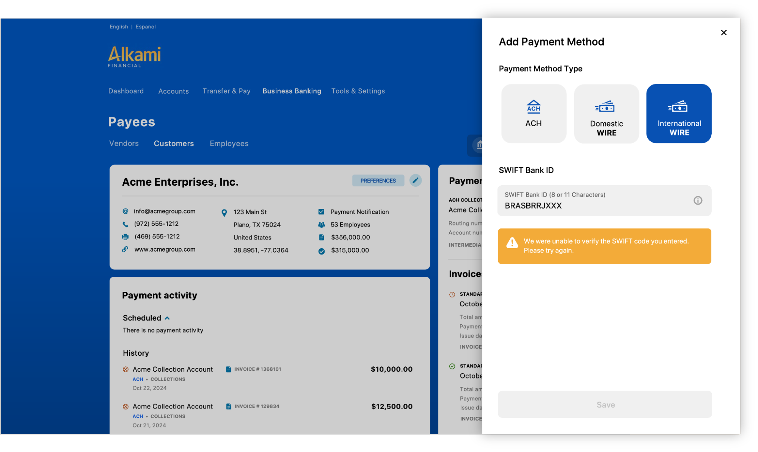
Task: Click the green check status icon in Invoices
Action: [452, 366]
